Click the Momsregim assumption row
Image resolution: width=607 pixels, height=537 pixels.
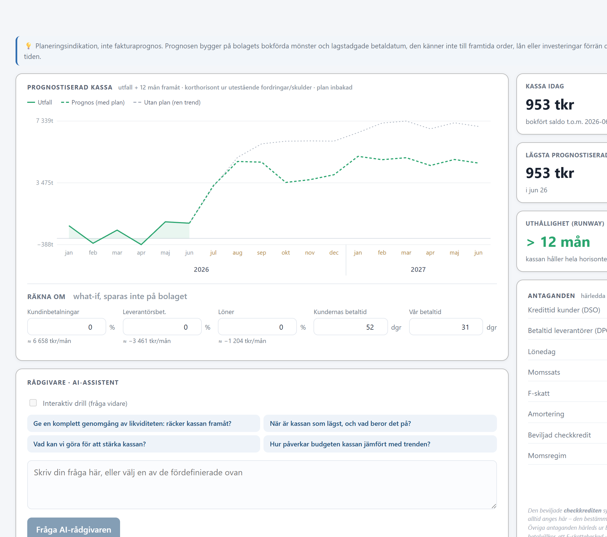(x=567, y=456)
